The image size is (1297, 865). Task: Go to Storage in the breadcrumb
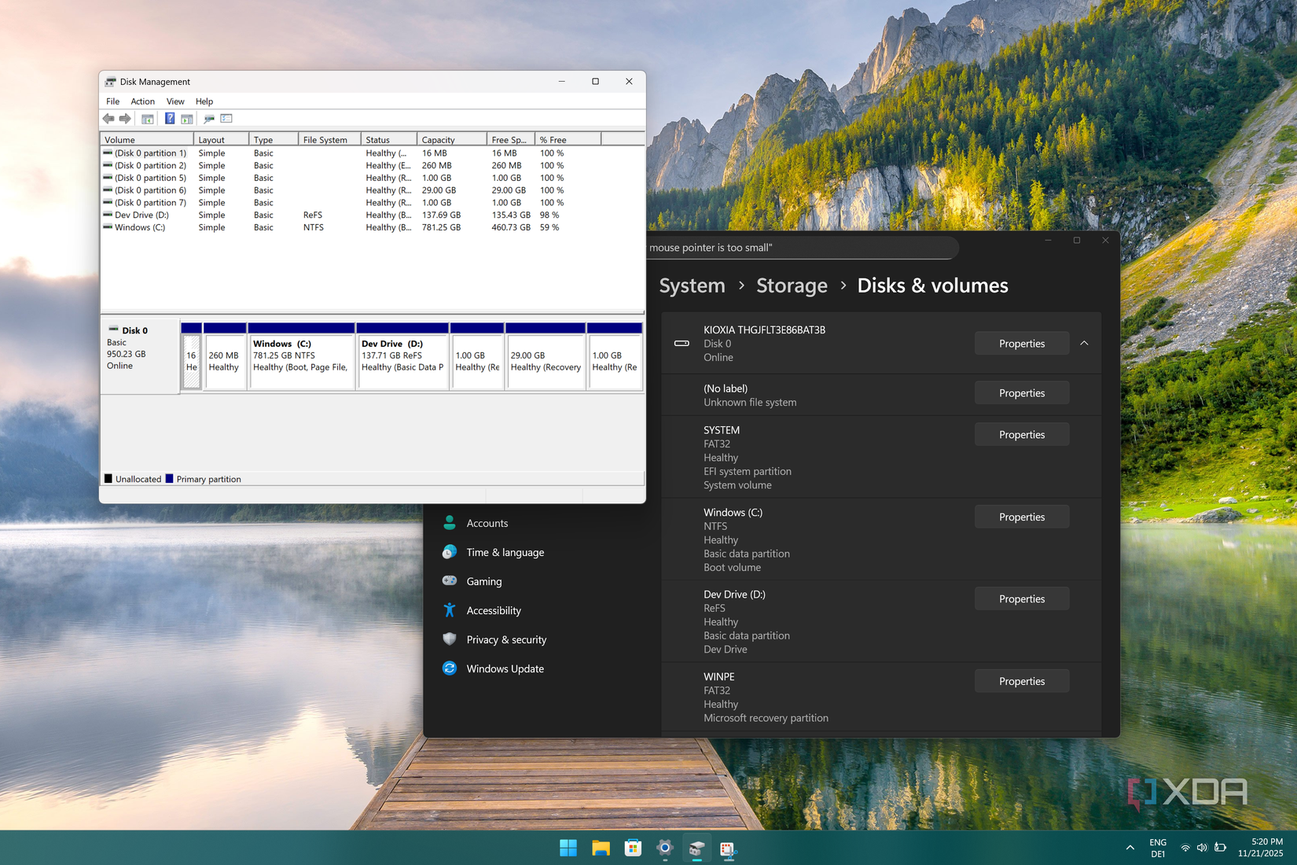click(791, 285)
